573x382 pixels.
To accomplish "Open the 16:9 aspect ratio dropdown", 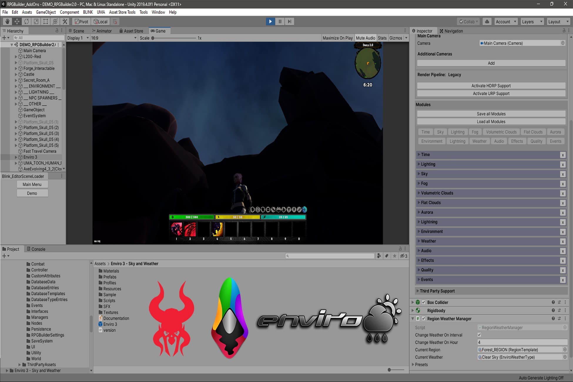I will point(114,38).
